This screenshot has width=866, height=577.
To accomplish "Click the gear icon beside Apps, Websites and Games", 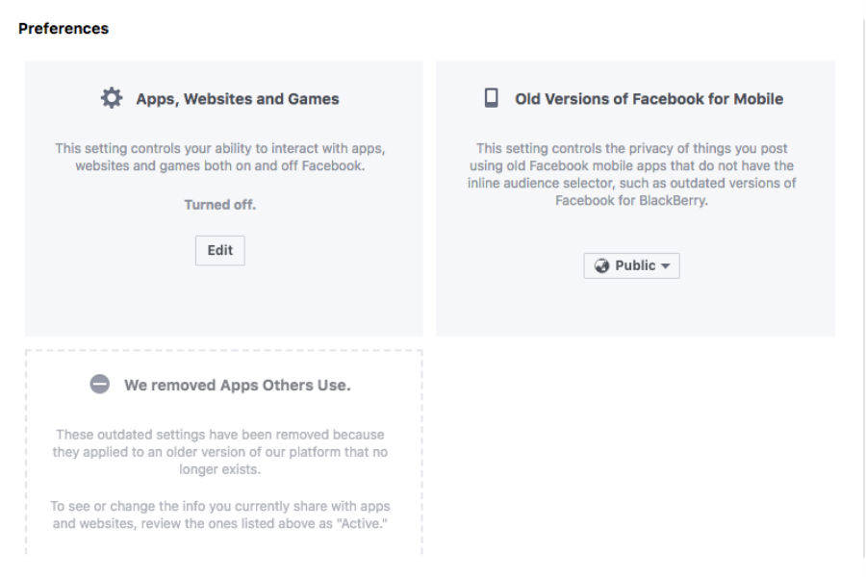I will 112,98.
